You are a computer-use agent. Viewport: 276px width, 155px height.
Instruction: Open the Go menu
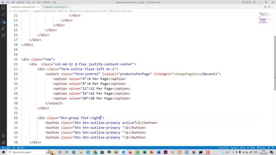(x=34, y=2)
